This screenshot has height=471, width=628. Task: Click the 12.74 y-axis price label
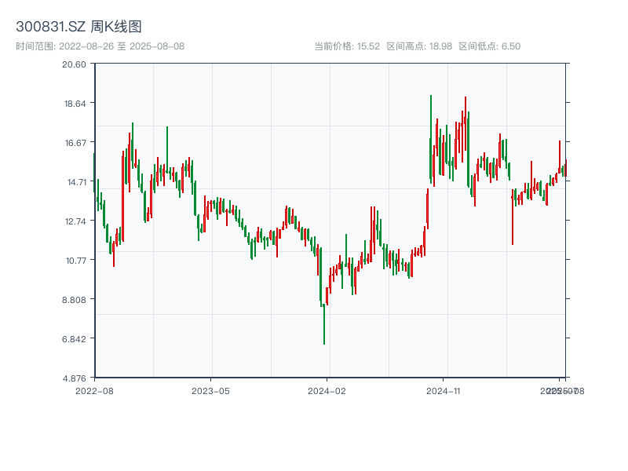[74, 221]
